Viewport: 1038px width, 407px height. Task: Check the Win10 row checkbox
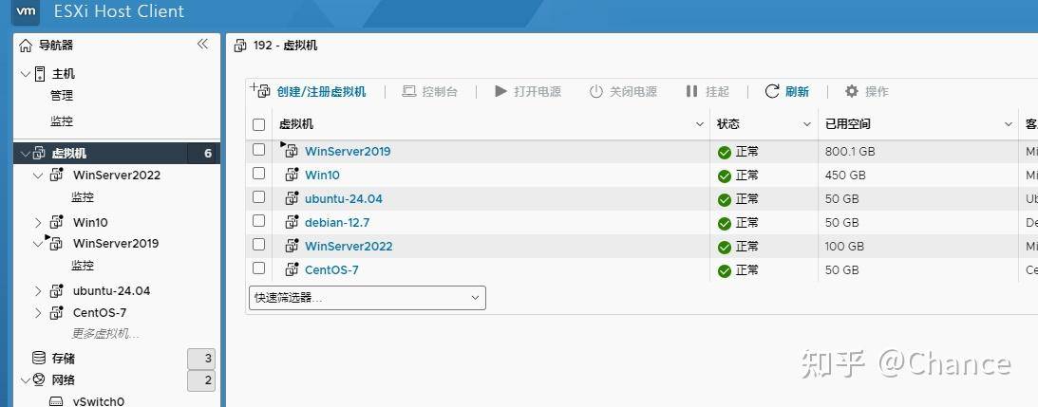[259, 174]
